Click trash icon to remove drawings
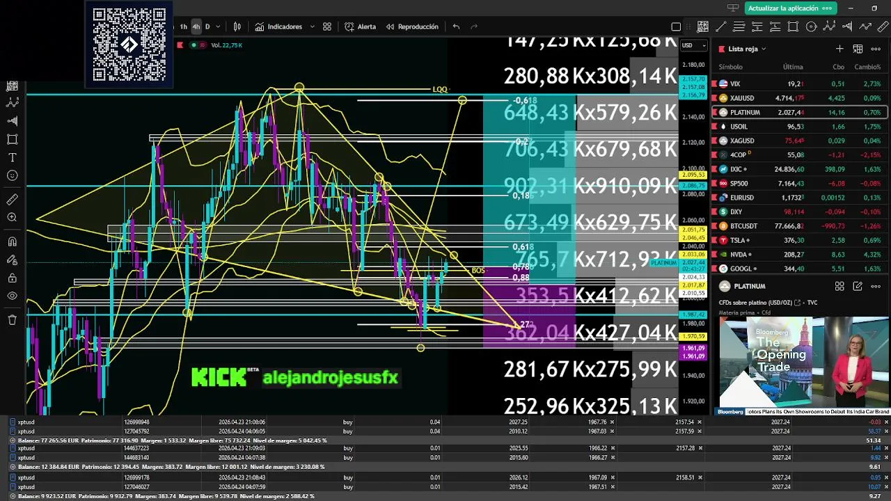The height and width of the screenshot is (501, 891). point(12,319)
